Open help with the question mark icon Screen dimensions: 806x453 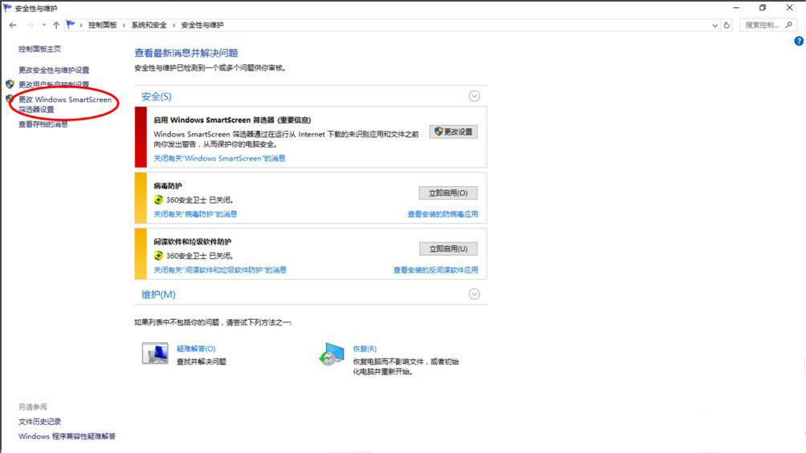798,41
